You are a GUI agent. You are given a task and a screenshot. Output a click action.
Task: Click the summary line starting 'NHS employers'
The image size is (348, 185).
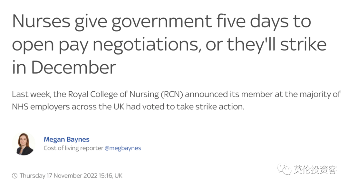(128, 106)
